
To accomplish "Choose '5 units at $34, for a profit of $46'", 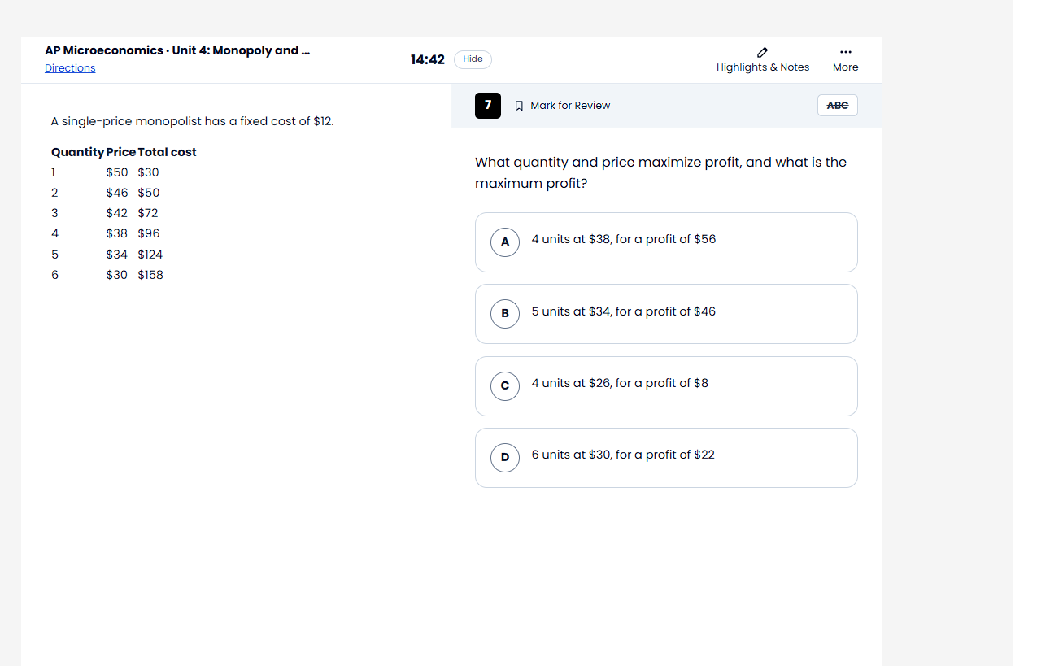I will click(666, 314).
